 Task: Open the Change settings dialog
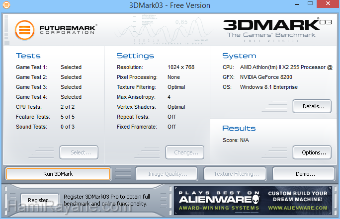[x=185, y=152]
